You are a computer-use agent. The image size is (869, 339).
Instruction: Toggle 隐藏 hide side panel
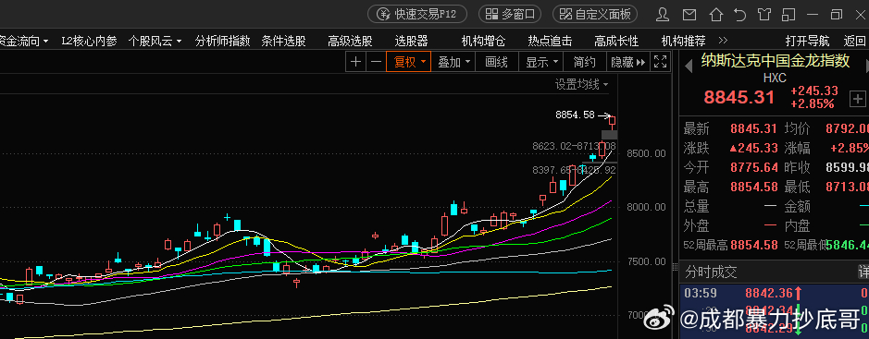coord(627,62)
